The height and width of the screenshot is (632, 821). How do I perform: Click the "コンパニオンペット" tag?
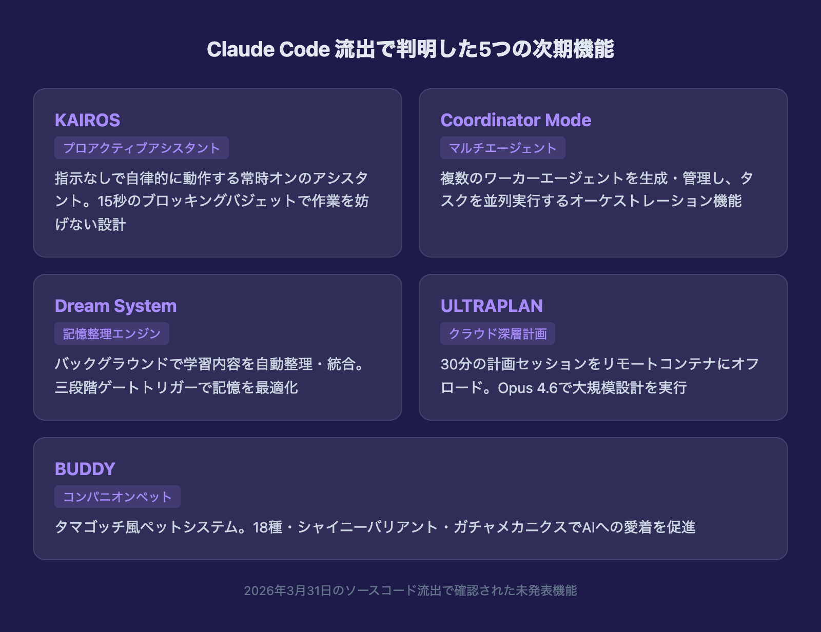118,497
